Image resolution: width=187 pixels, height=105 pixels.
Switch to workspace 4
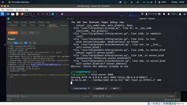coord(47,14)
